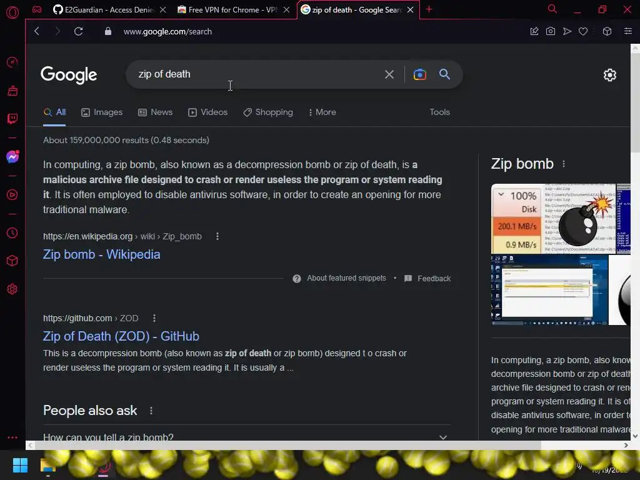Switch to Images results
640x480 pixels.
(102, 112)
